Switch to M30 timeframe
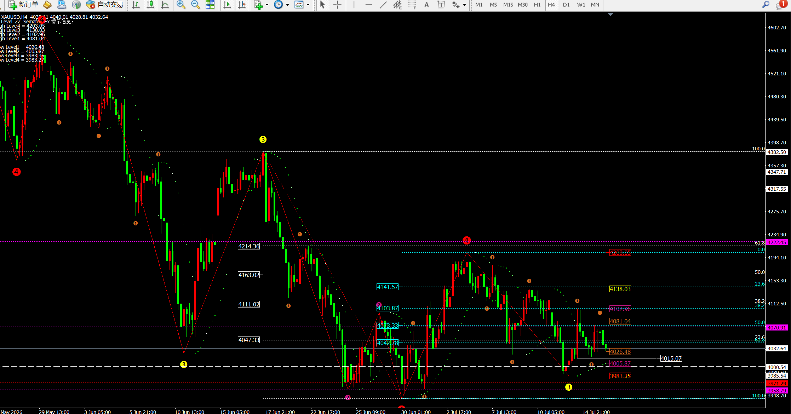The height and width of the screenshot is (414, 791). click(x=522, y=5)
